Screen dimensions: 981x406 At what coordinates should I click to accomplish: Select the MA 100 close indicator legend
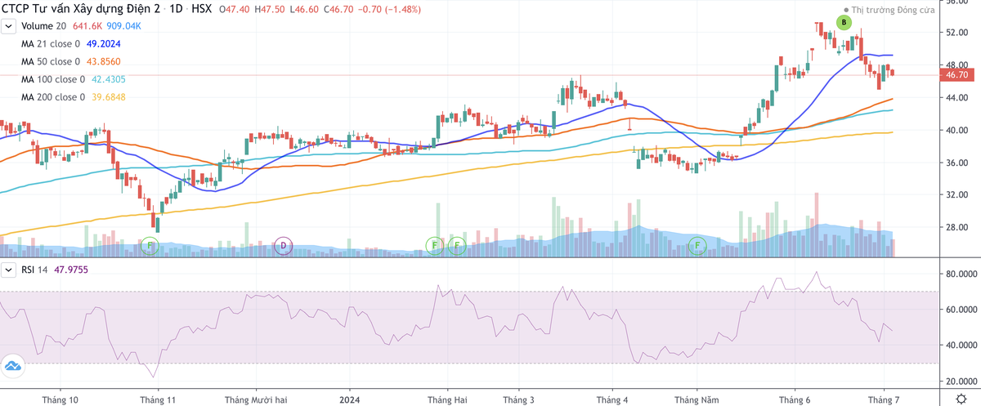click(x=53, y=79)
